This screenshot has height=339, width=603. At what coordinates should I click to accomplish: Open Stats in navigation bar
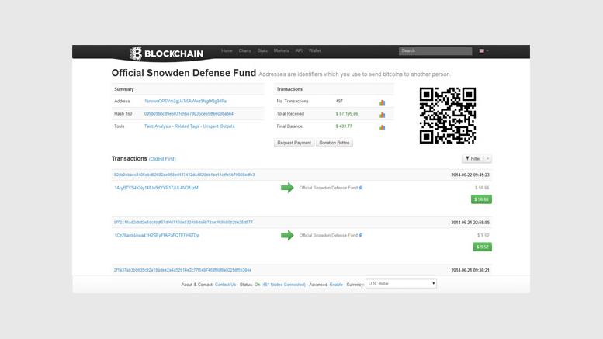(x=262, y=50)
